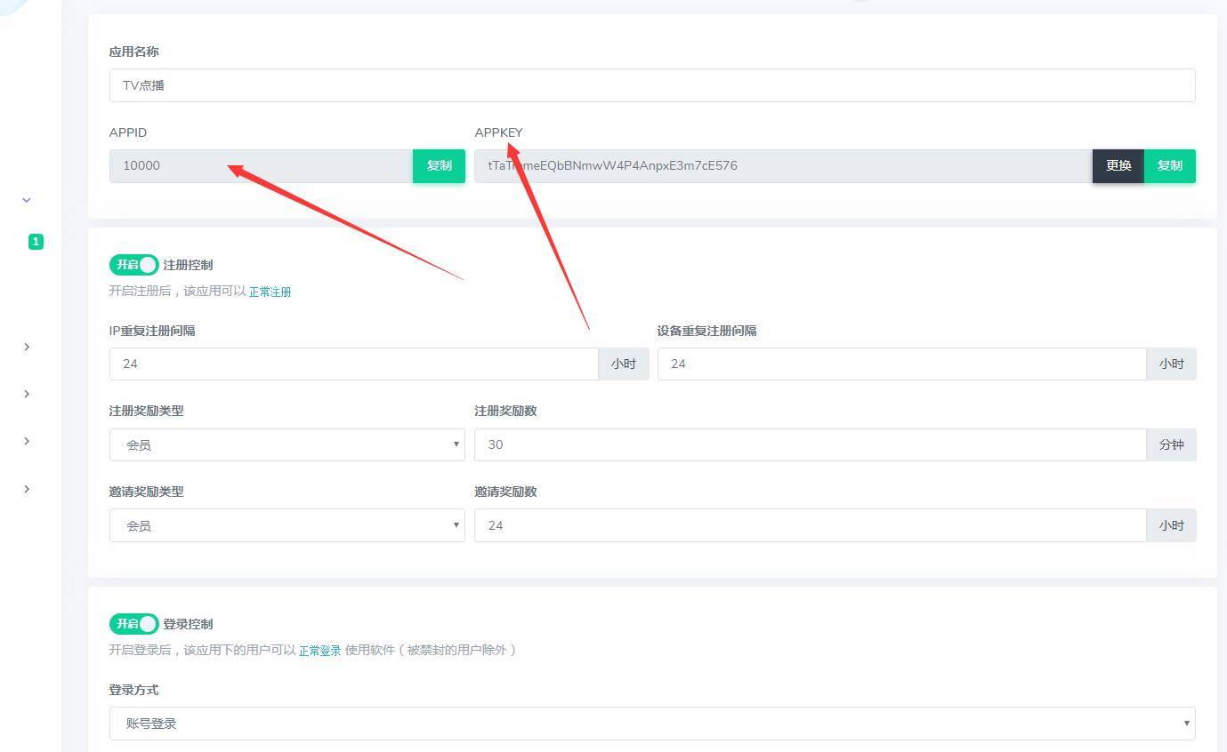Click the APPID label
Viewport: 1227px width, 752px height.
tap(128, 132)
